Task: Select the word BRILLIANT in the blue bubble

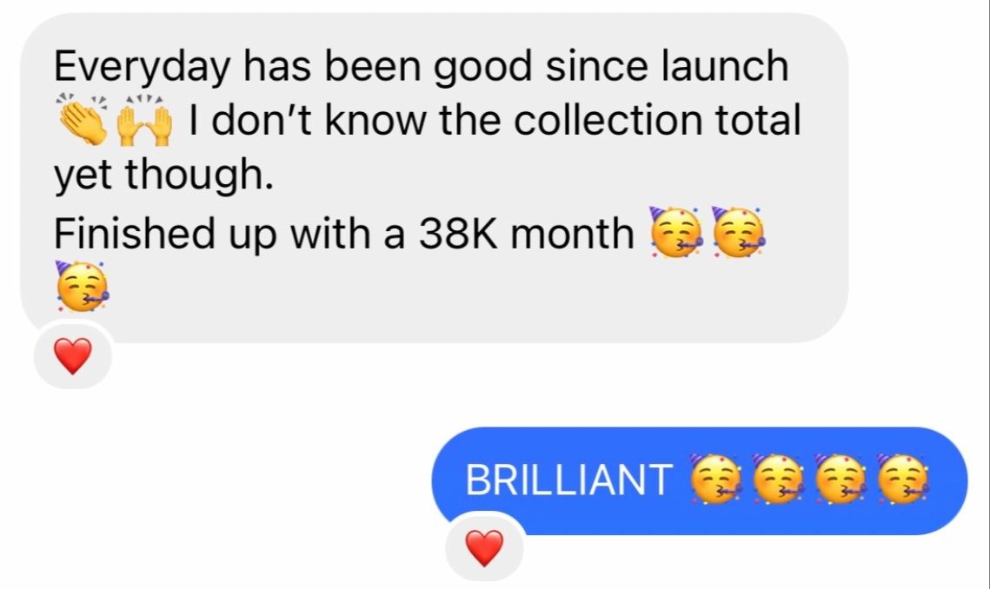Action: pos(568,480)
